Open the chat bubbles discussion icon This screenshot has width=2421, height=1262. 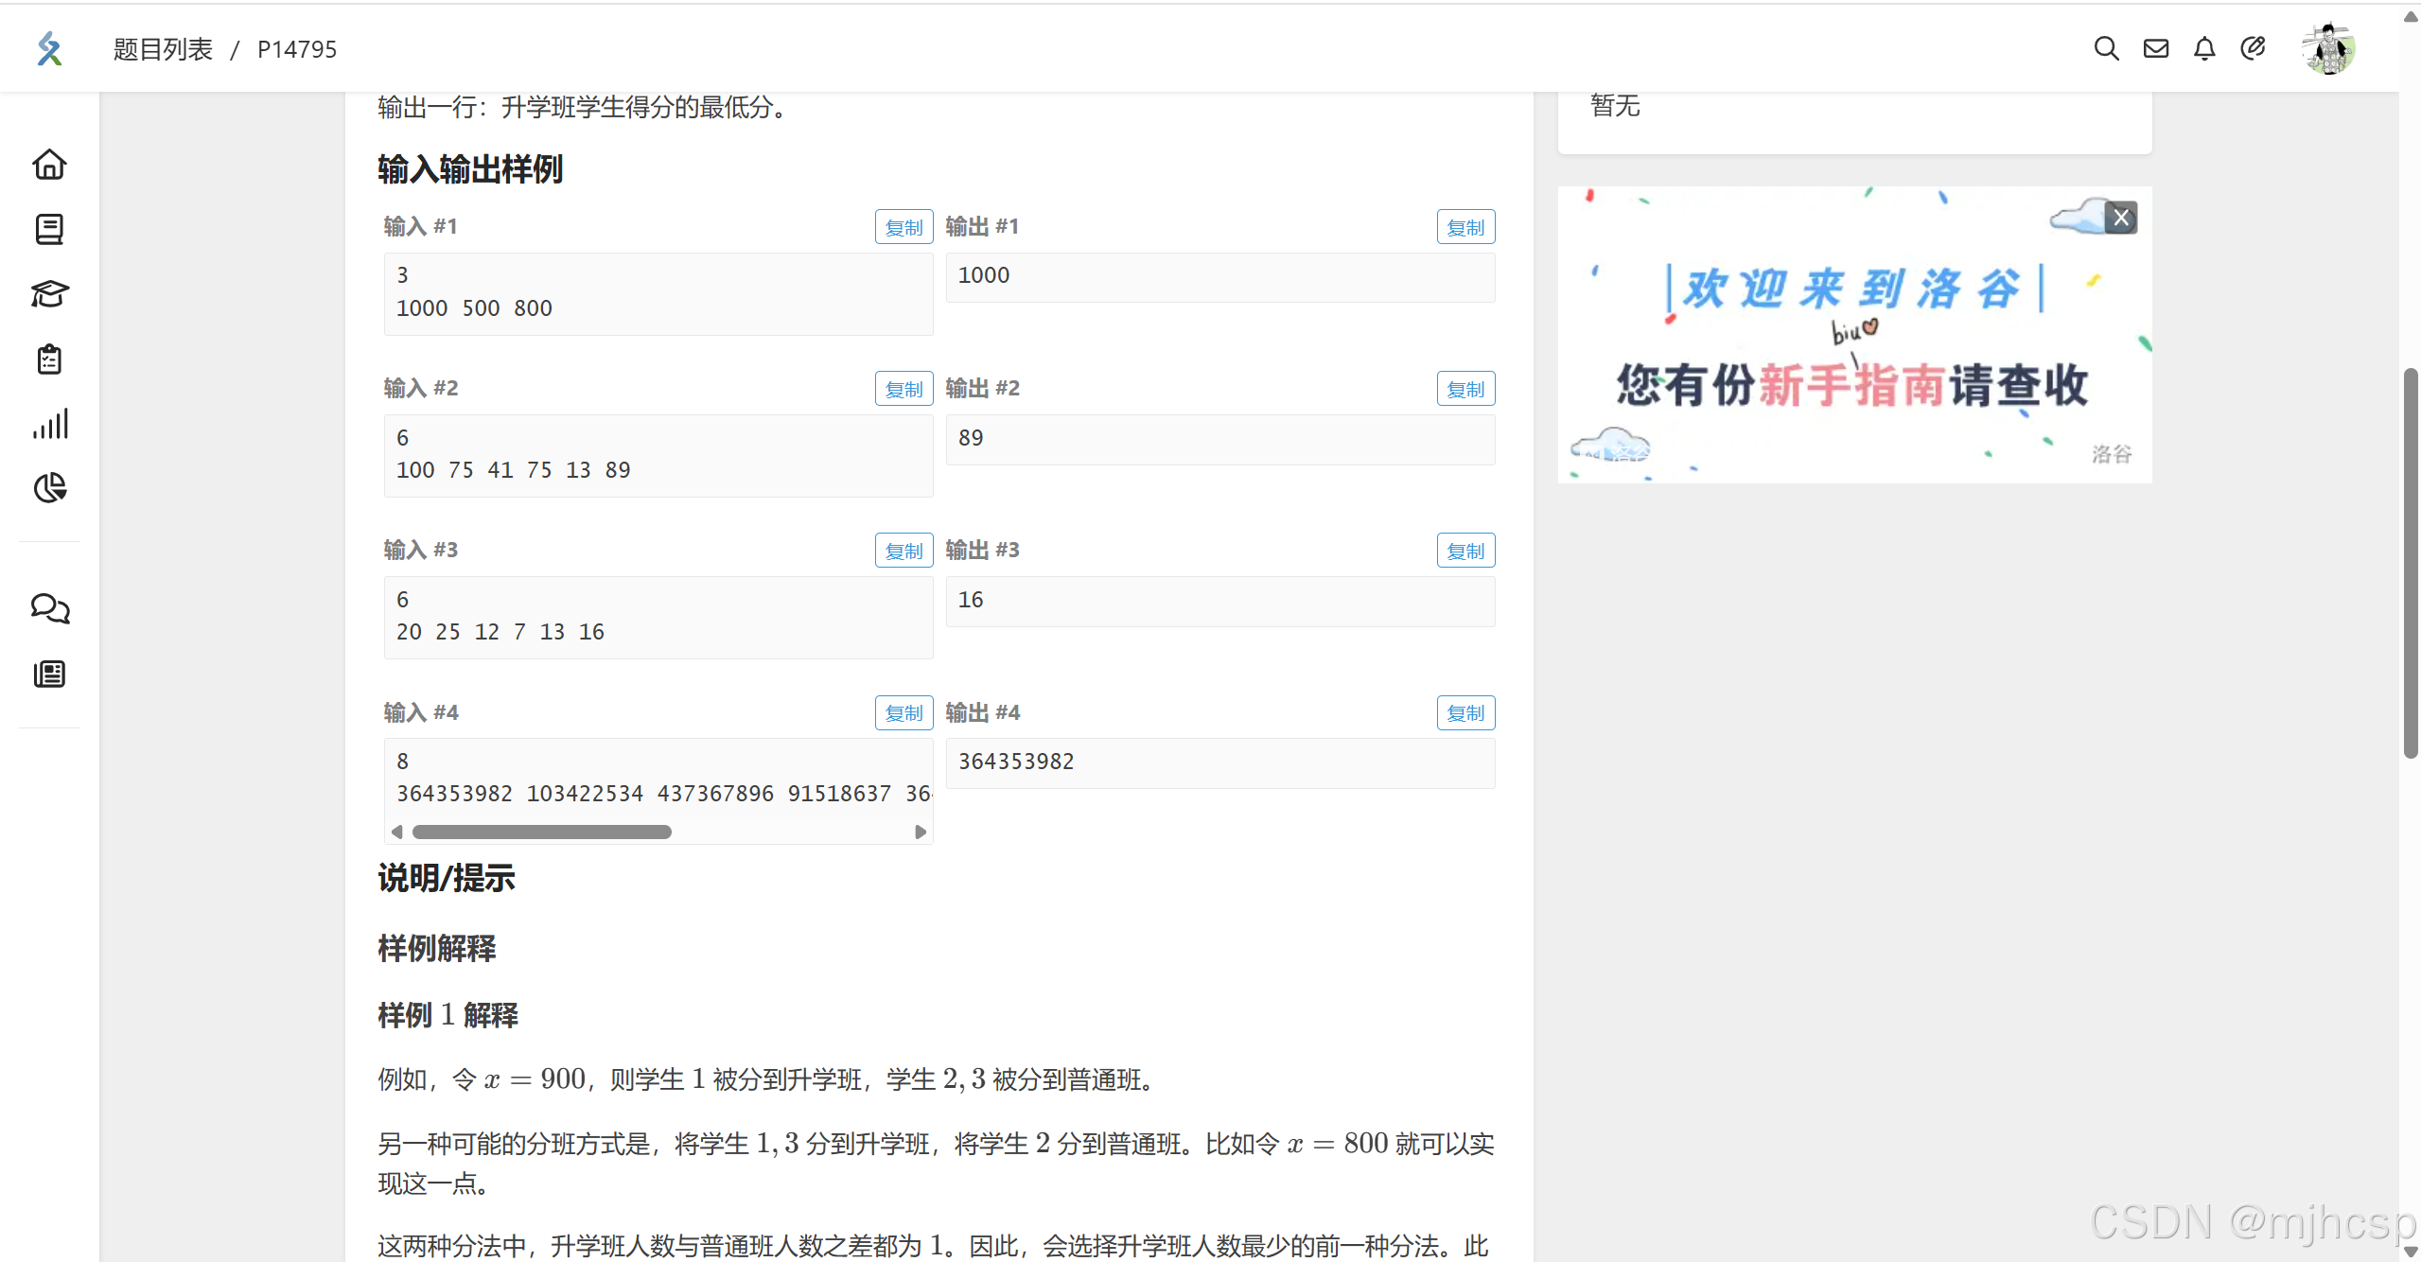(x=49, y=608)
